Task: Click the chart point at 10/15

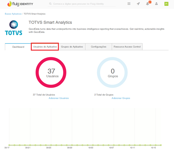Action: [156, 145]
